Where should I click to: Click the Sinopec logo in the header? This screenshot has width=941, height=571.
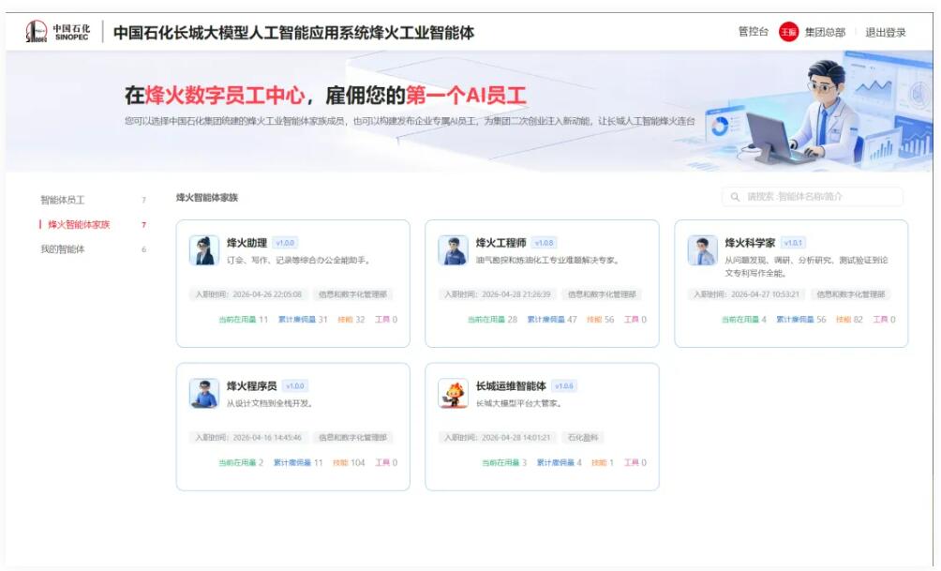point(58,31)
